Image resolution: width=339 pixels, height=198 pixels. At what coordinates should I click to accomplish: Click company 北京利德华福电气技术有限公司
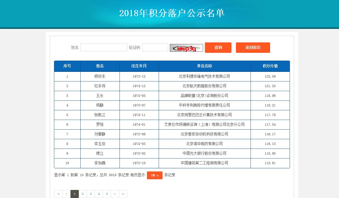[205, 76]
